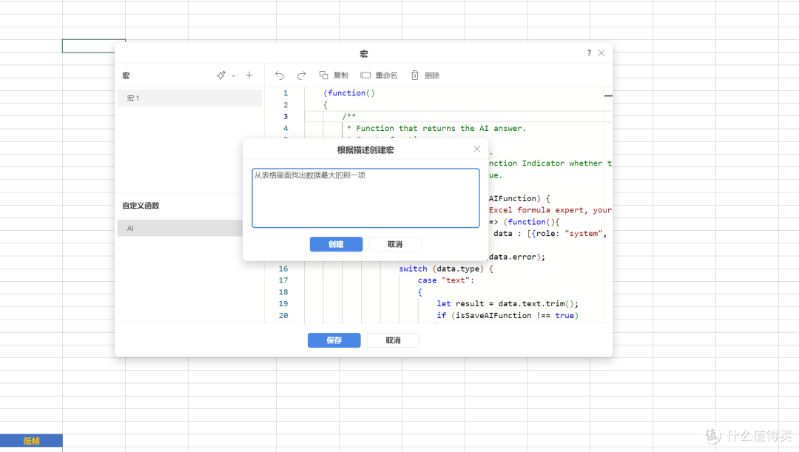Expand the dropdown arrow beside the wand icon
The image size is (799, 452).
click(233, 75)
